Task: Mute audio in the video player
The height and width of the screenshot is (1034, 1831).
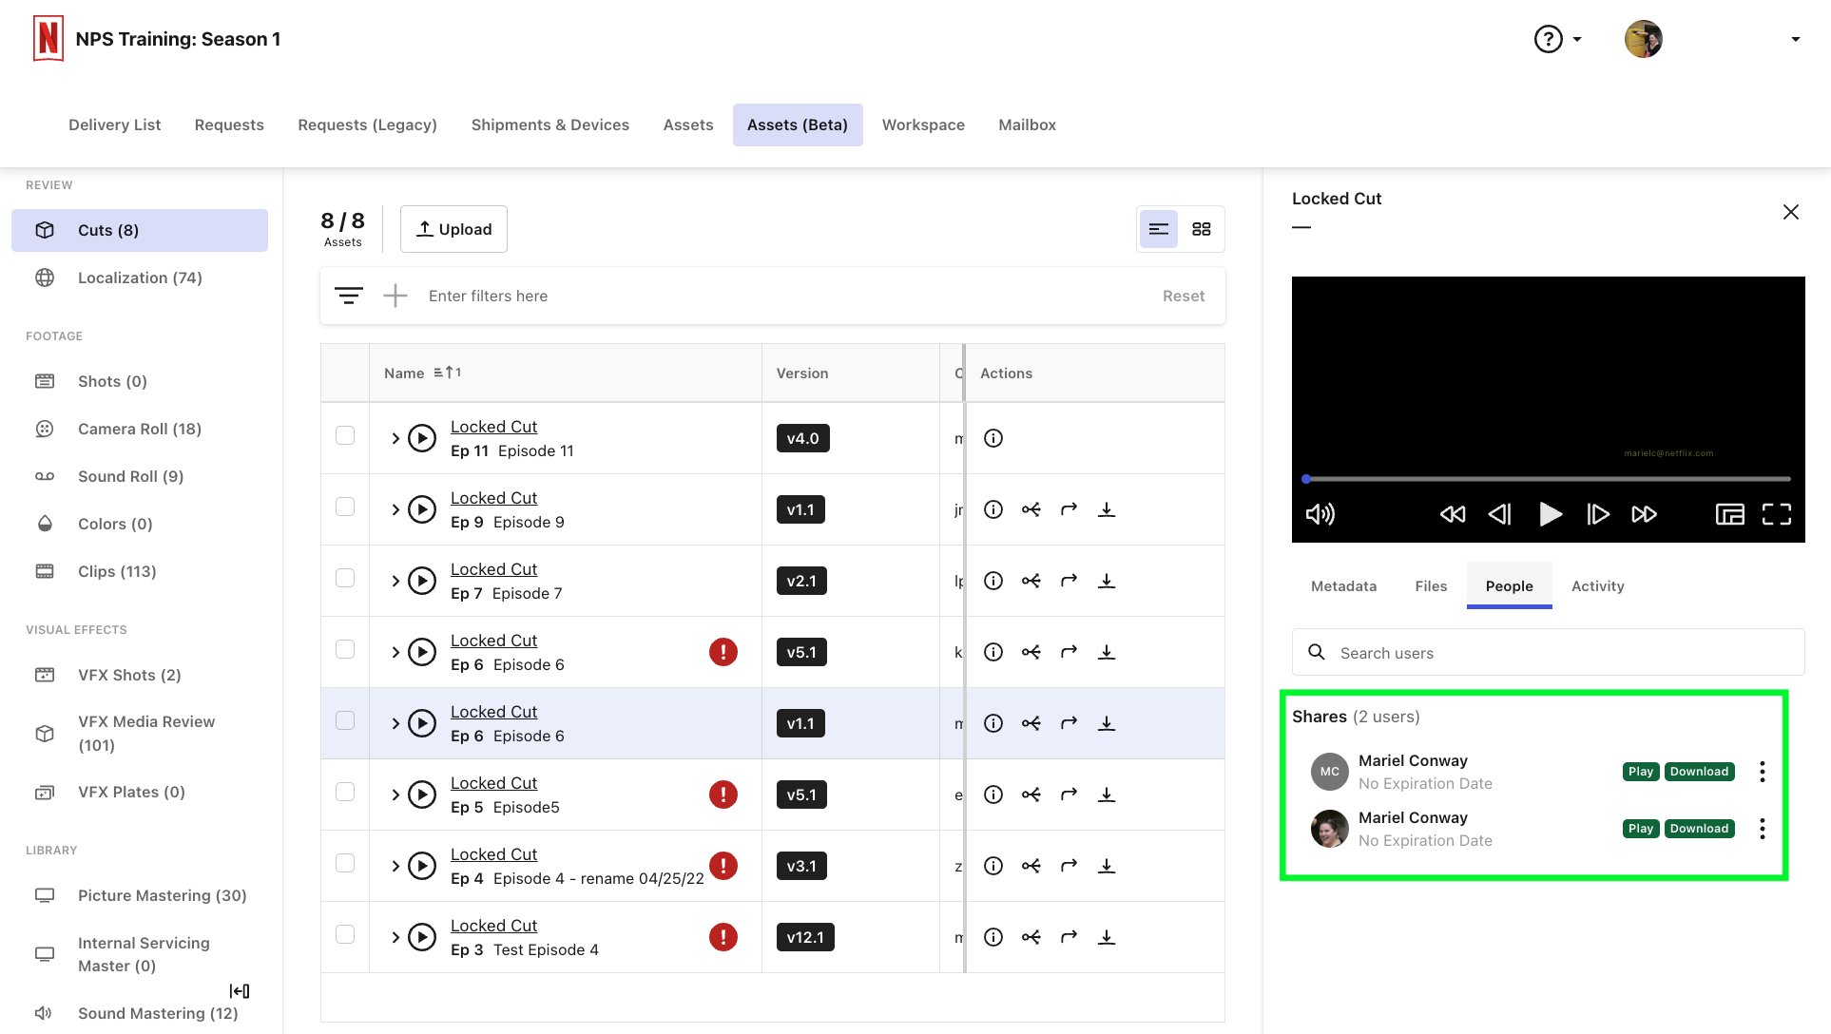Action: point(1320,514)
